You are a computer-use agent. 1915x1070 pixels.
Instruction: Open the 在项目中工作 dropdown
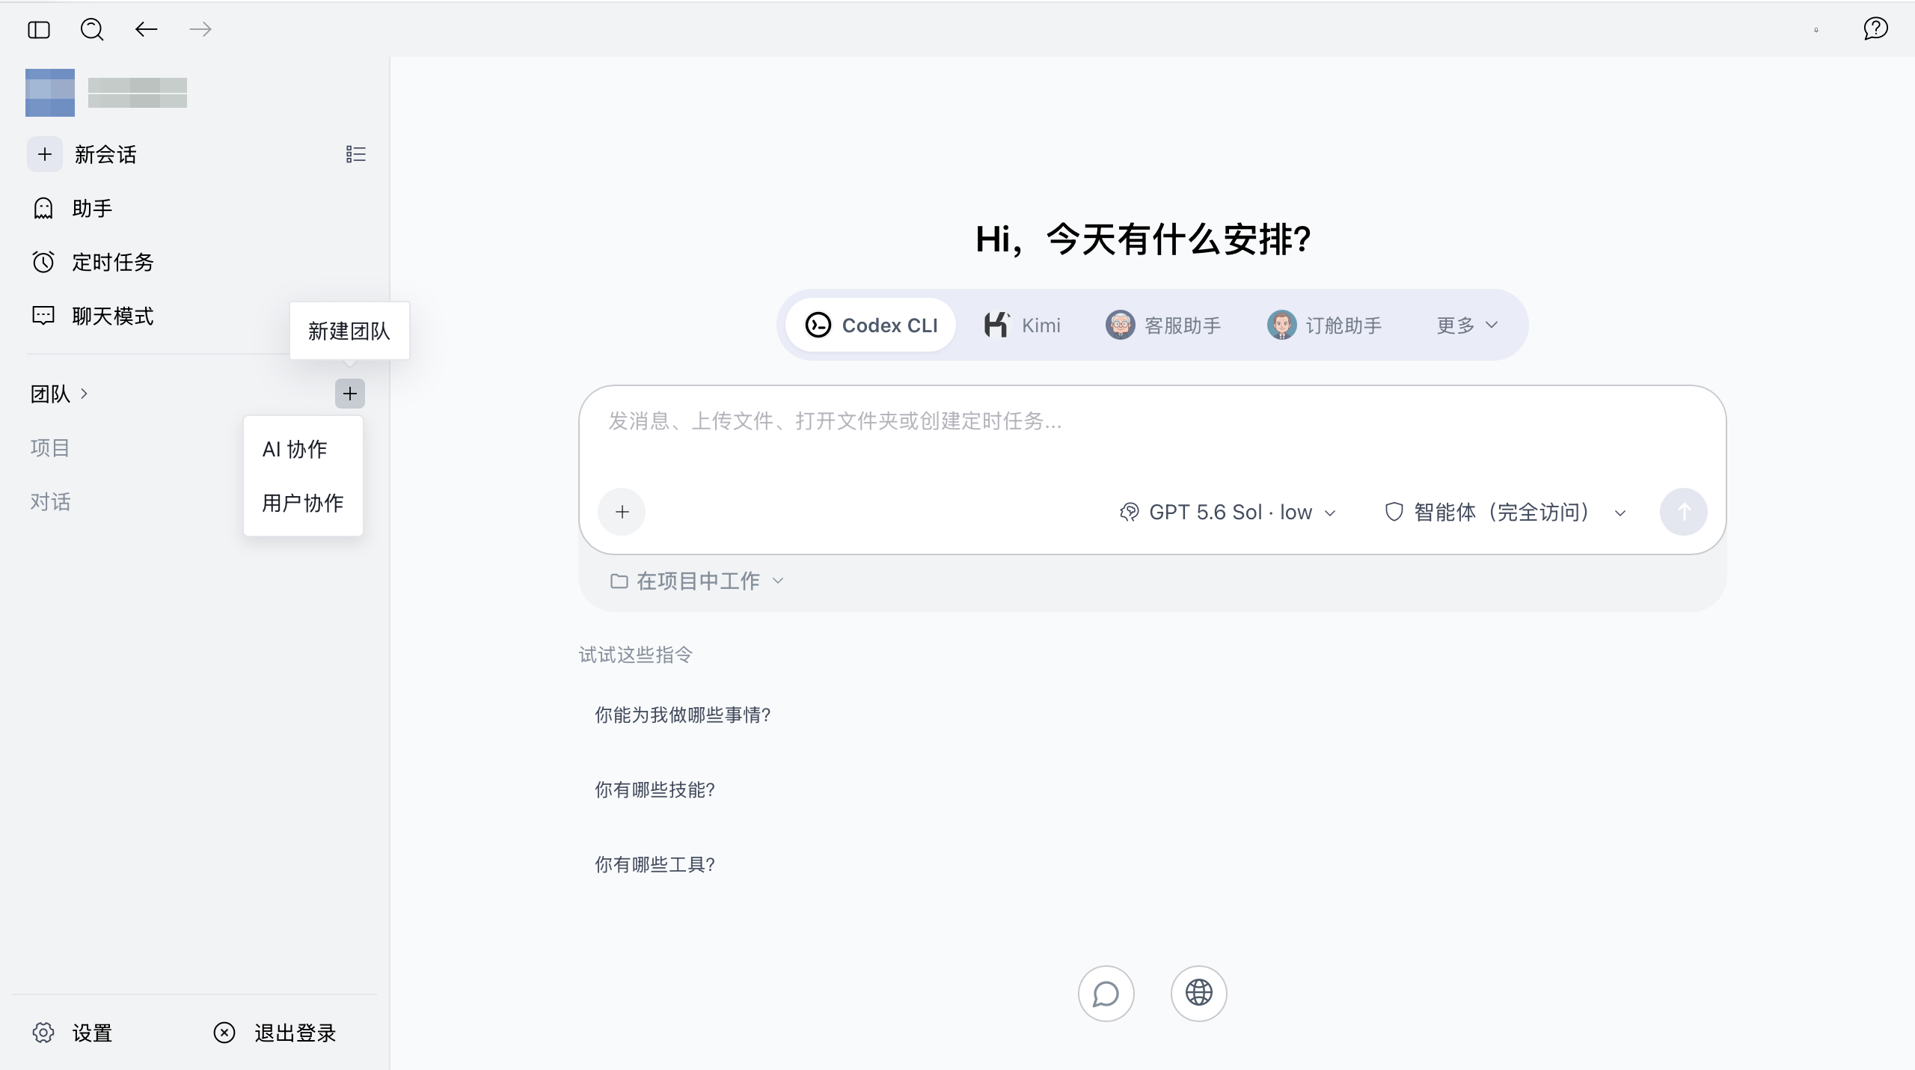click(696, 581)
